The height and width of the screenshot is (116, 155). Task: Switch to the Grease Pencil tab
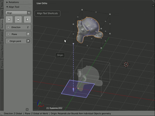pyautogui.click(x=2, y=51)
